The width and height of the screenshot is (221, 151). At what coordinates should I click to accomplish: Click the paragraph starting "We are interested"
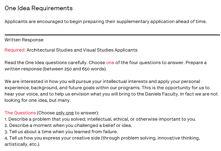(x=102, y=82)
